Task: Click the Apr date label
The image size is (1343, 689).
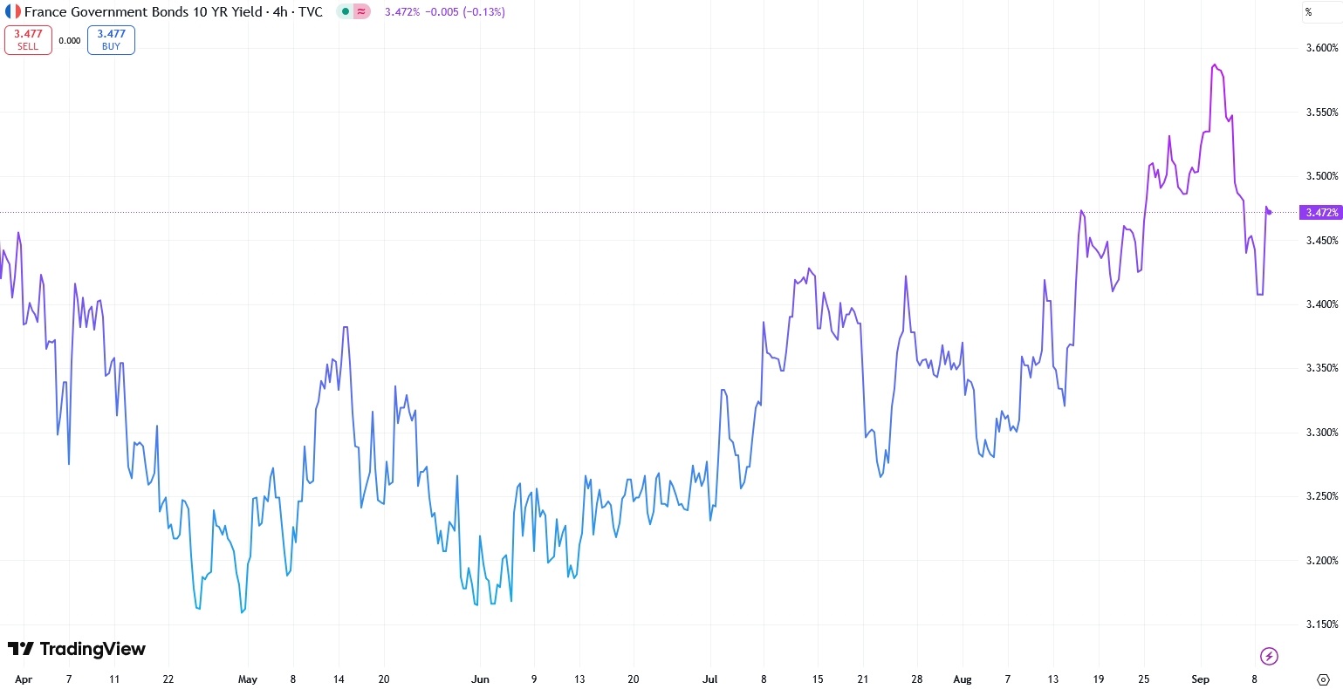Action: click(x=24, y=679)
